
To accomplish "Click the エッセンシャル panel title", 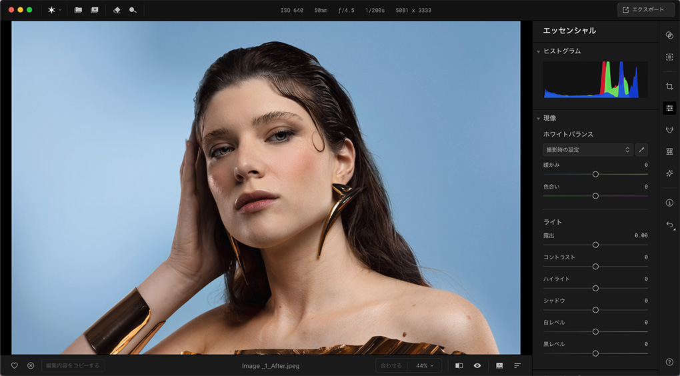I will click(x=569, y=31).
